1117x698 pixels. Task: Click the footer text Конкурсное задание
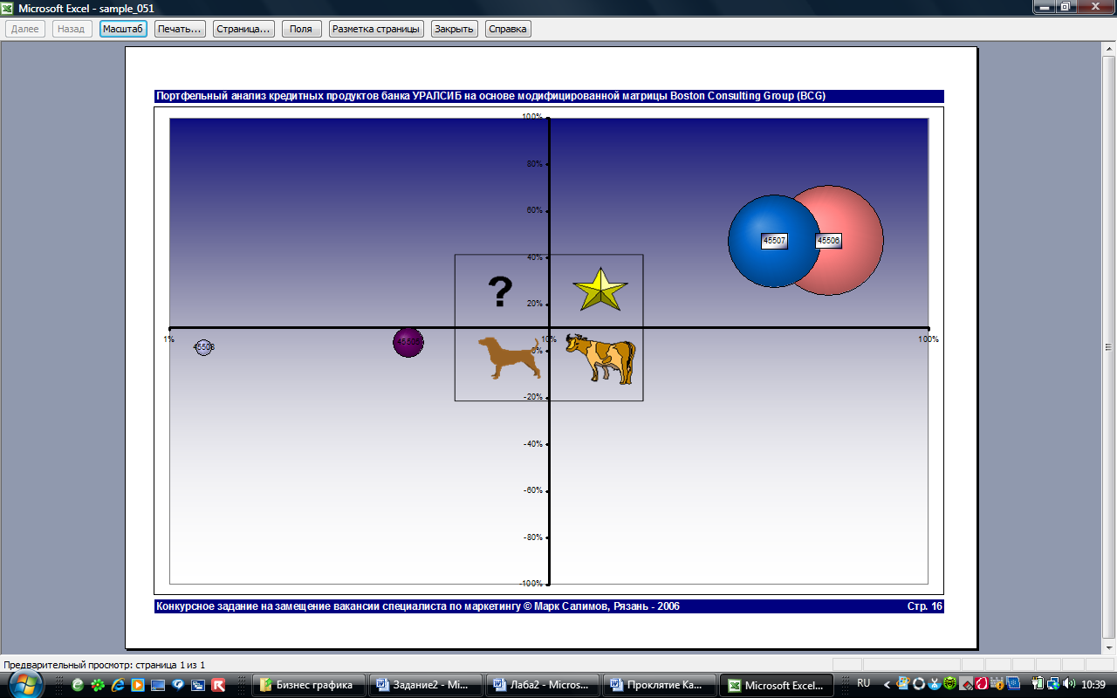[x=418, y=606]
